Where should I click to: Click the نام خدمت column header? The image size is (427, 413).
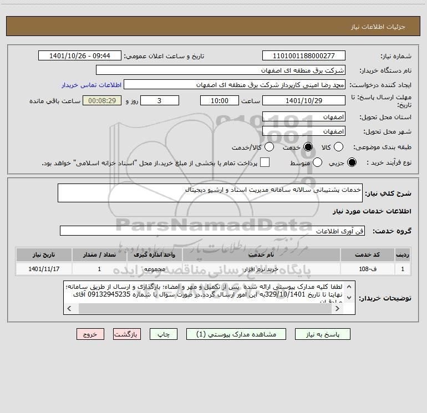pyautogui.click(x=261, y=254)
